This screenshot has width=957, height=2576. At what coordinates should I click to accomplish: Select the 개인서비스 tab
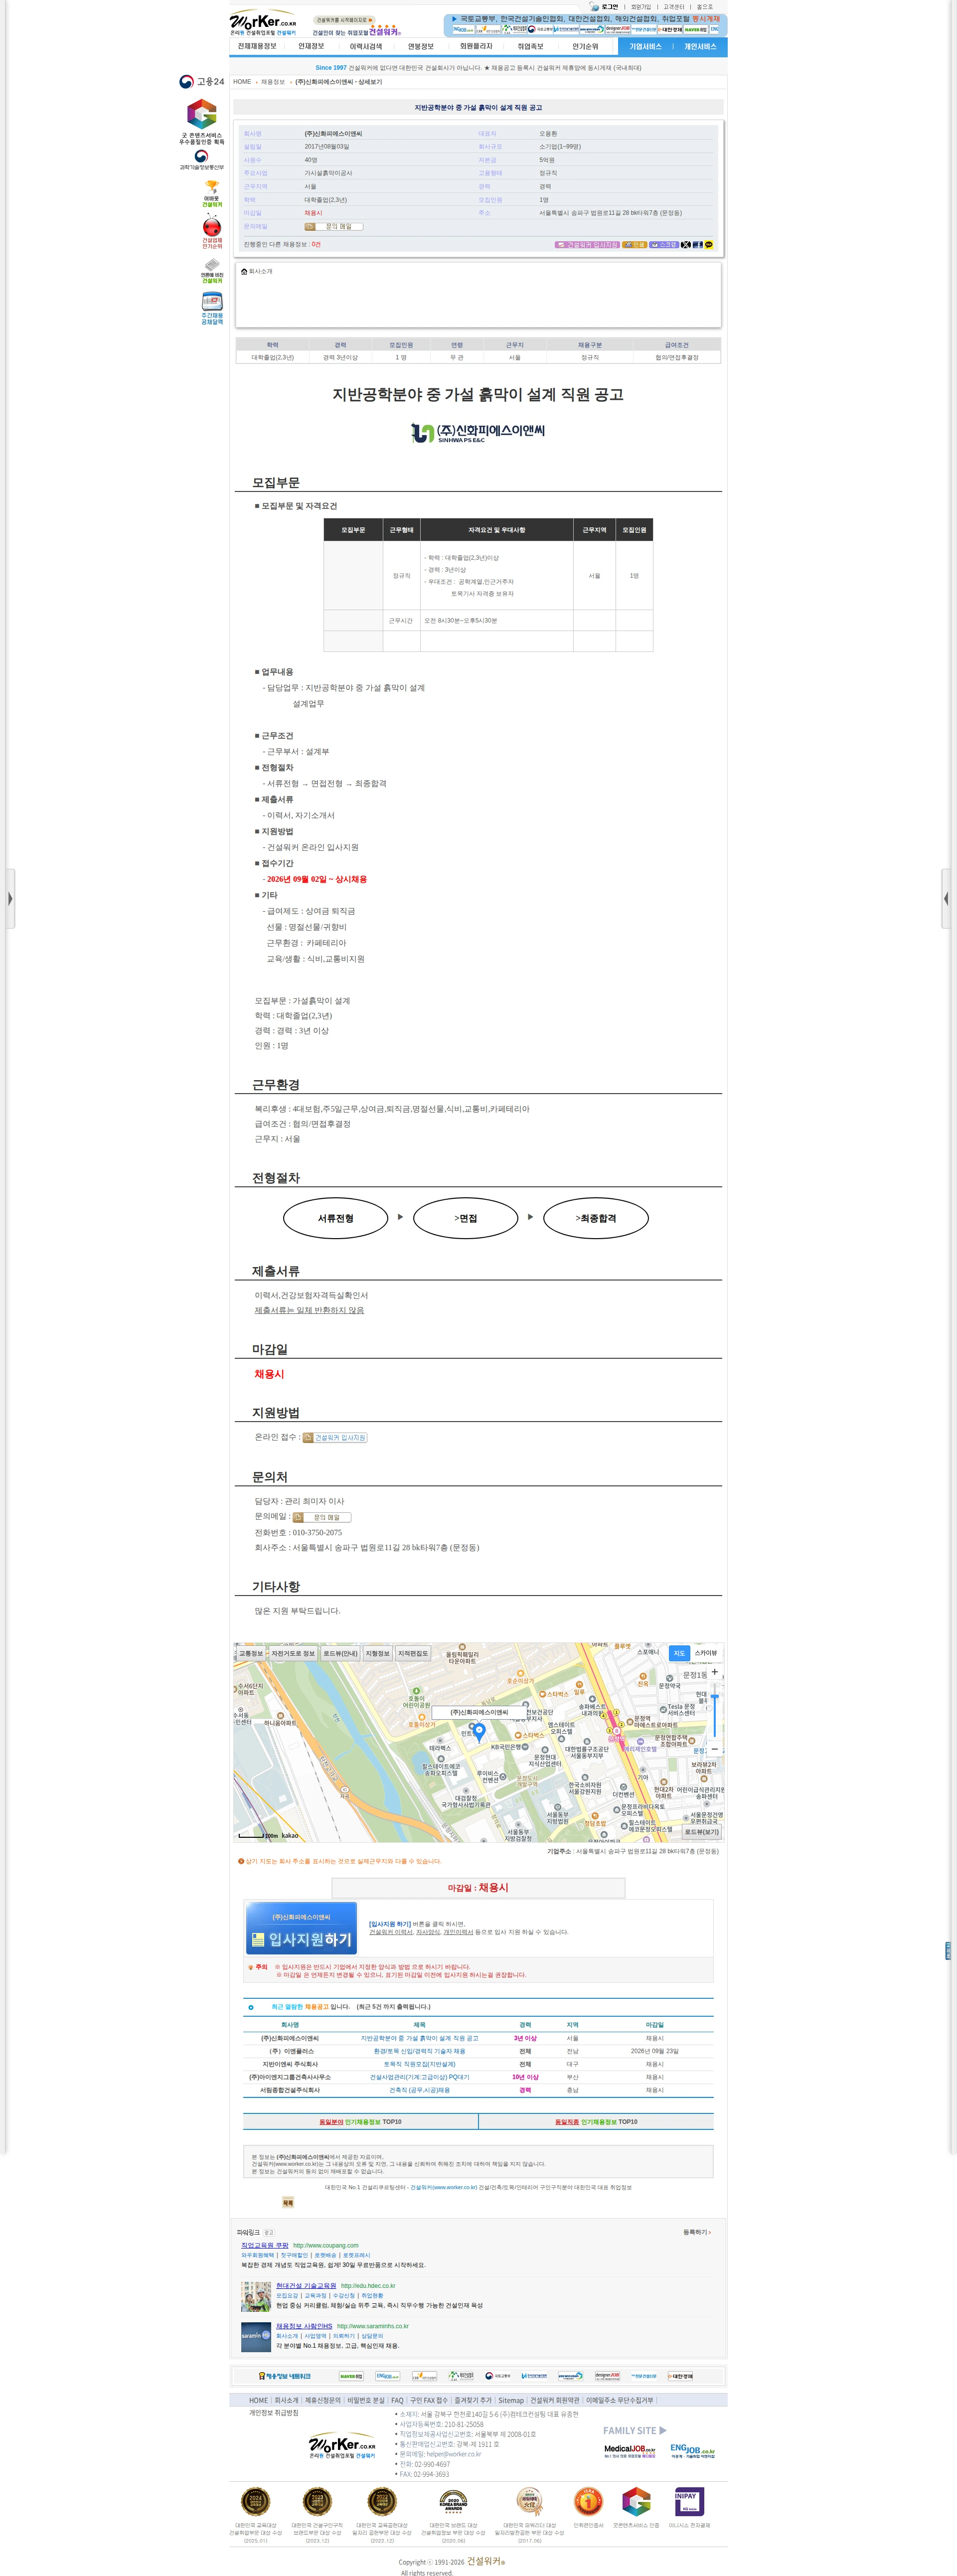700,46
